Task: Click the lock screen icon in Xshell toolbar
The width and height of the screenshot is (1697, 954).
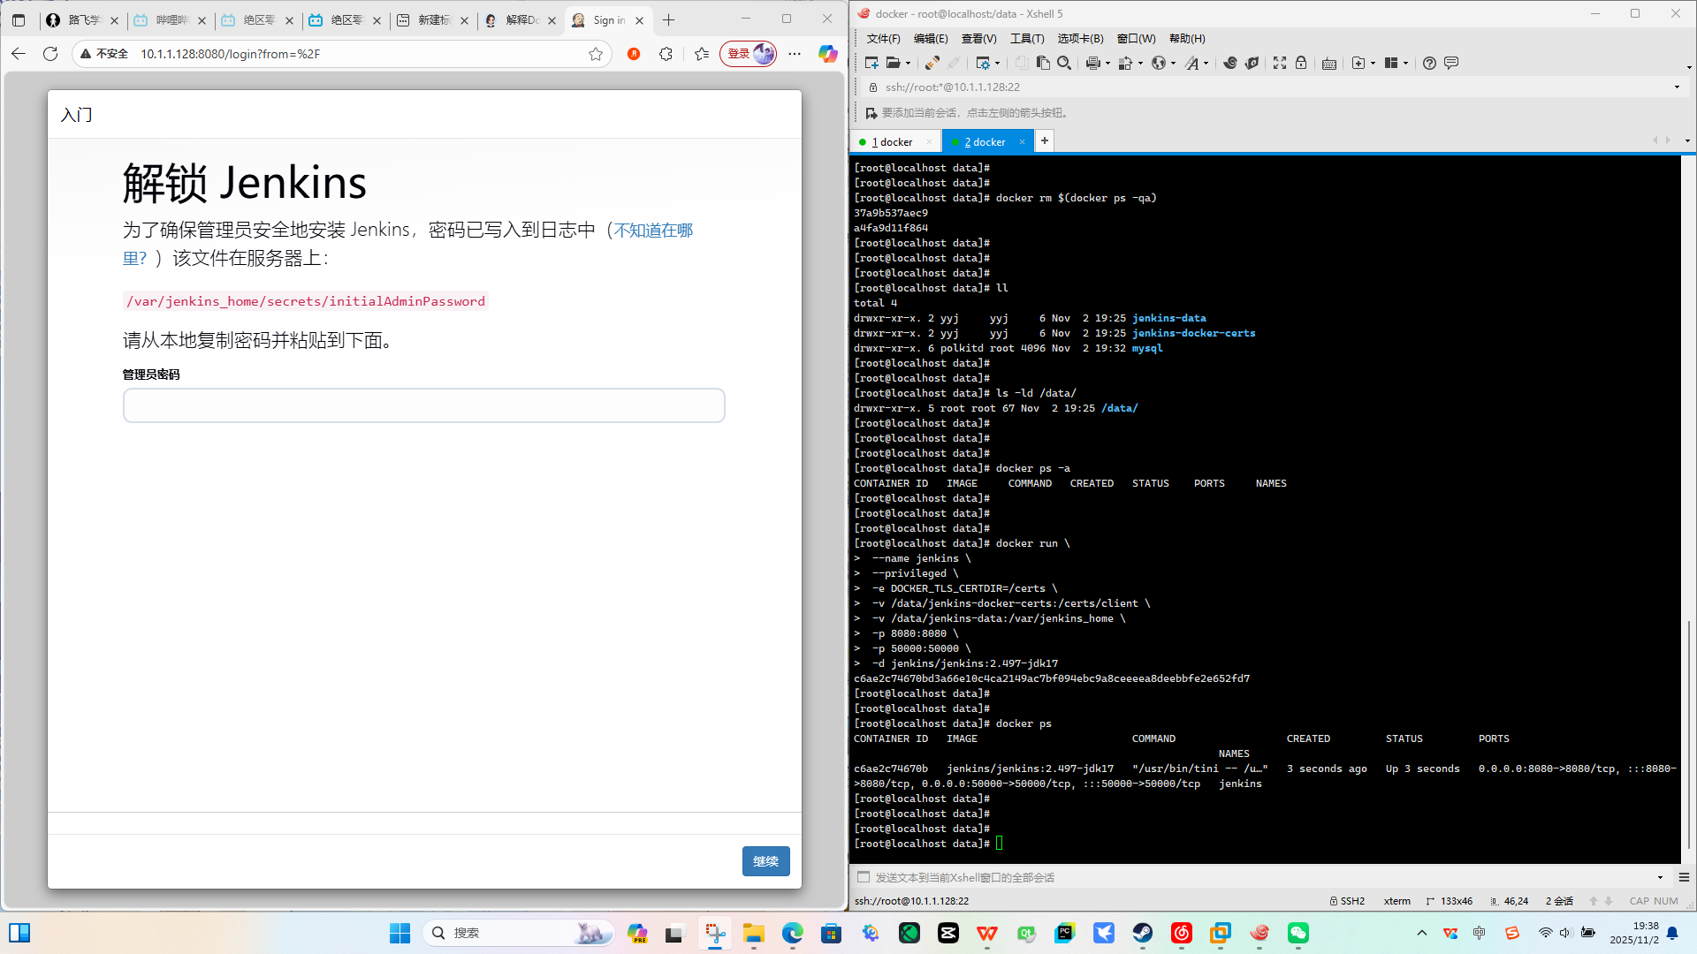Action: [1301, 63]
